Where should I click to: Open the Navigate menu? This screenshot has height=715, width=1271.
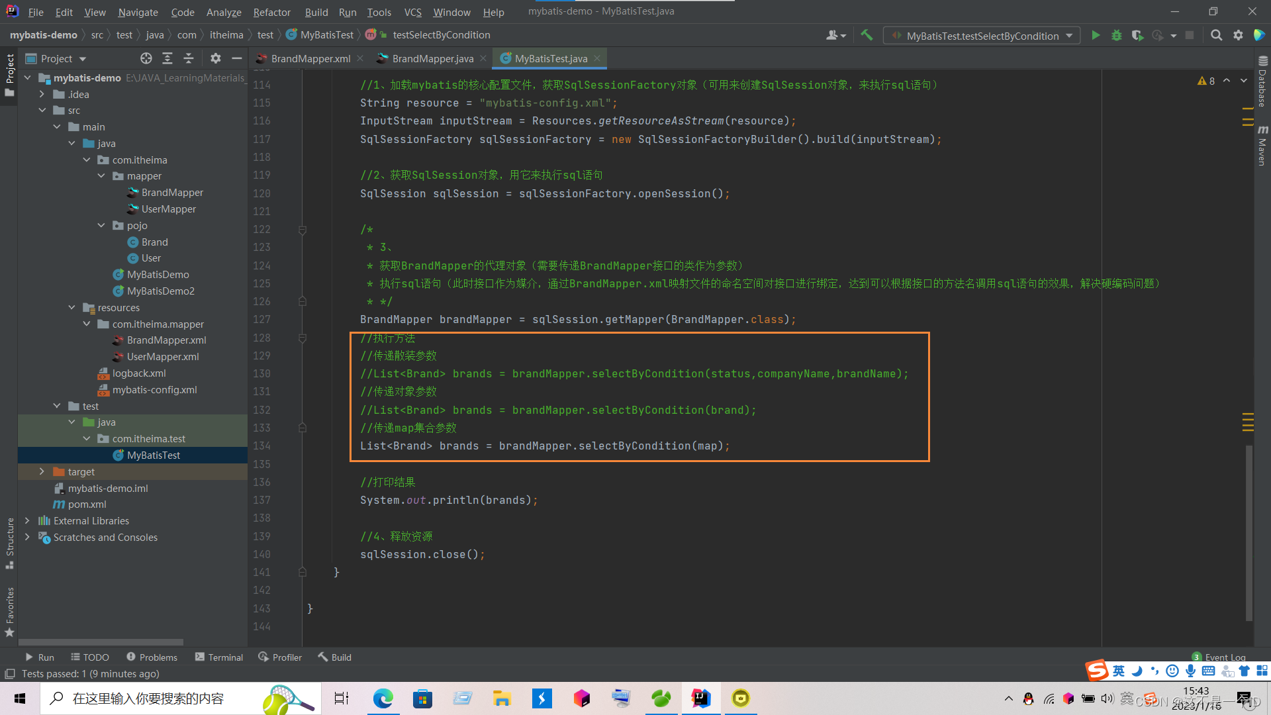click(x=138, y=12)
